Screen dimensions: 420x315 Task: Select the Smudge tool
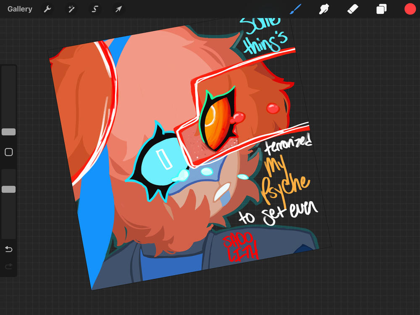click(324, 9)
